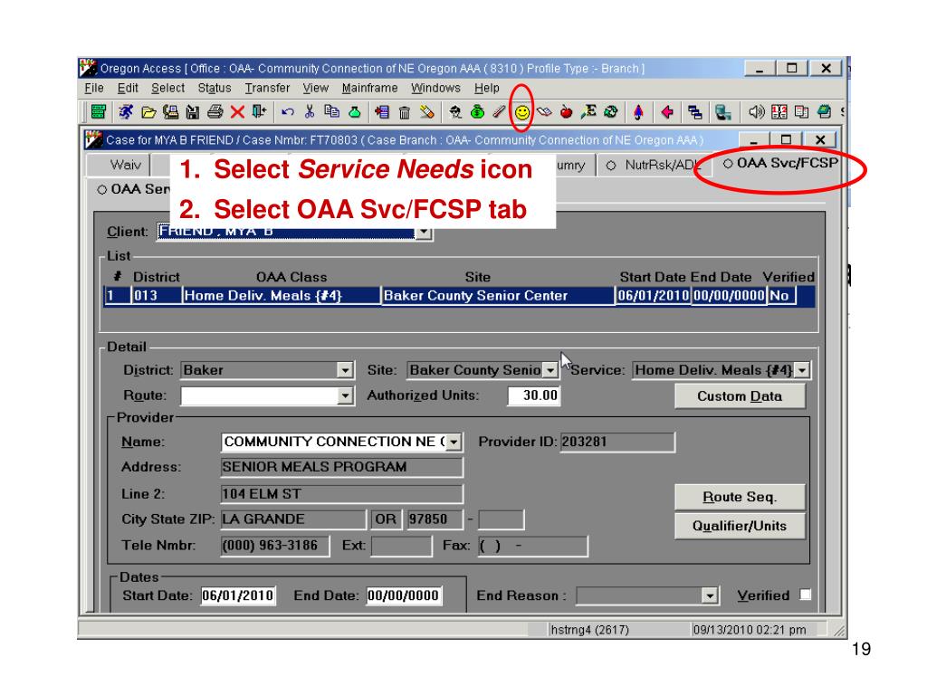
Task: Select the OAA Ser radio option
Action: 101,190
